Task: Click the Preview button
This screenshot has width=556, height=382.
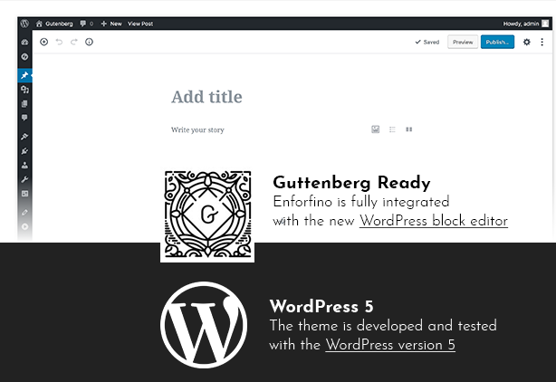Action: pos(463,42)
